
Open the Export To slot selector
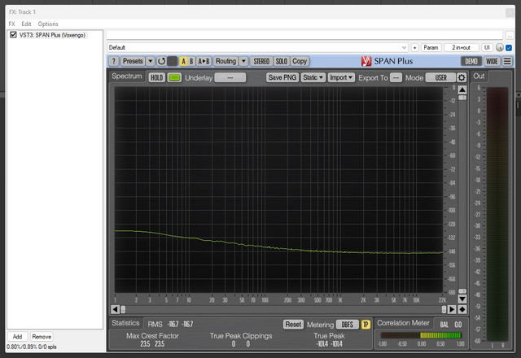coord(396,78)
